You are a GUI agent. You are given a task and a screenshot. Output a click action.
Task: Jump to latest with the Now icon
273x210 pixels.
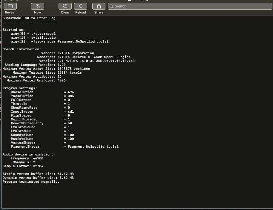(x=38, y=6)
